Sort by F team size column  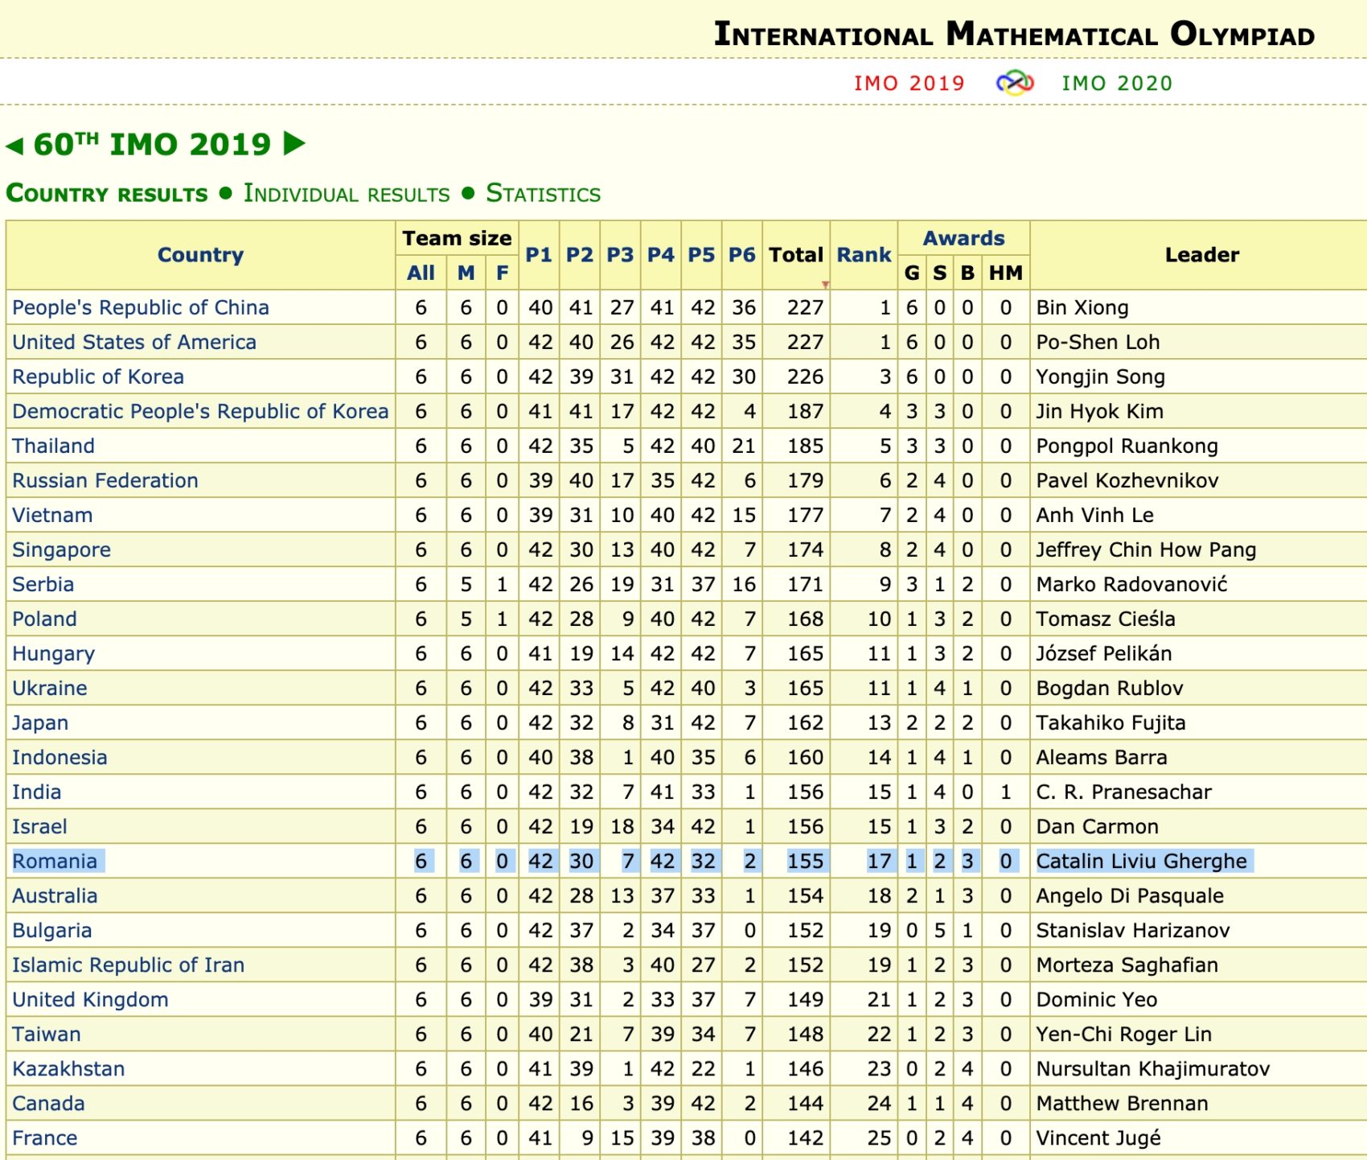[x=502, y=273]
